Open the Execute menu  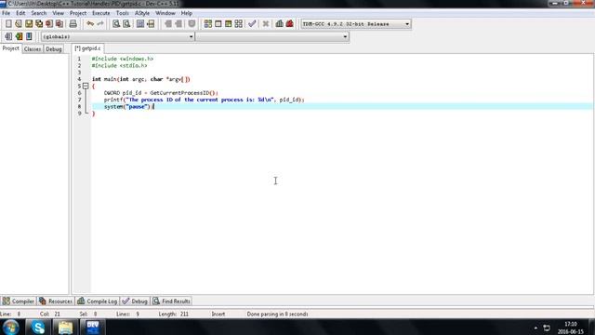click(x=101, y=13)
